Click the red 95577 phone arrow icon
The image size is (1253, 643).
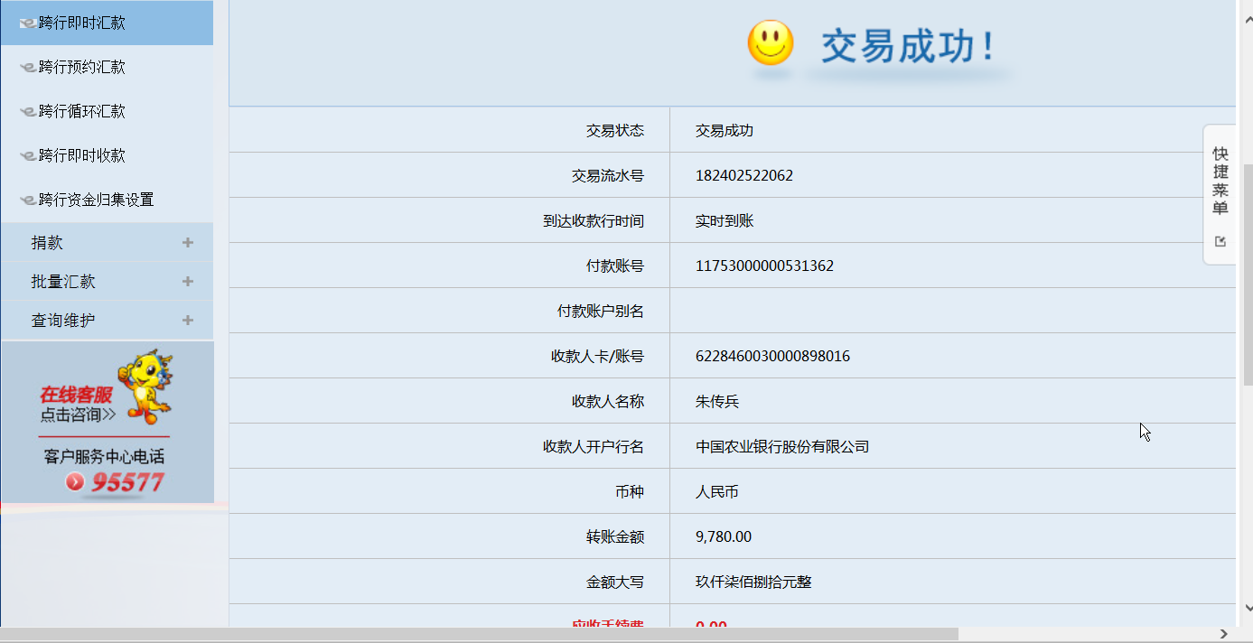coord(75,482)
